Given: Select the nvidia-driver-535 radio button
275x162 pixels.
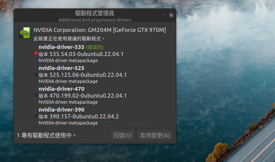Looking at the screenshot, I should pos(36,53).
